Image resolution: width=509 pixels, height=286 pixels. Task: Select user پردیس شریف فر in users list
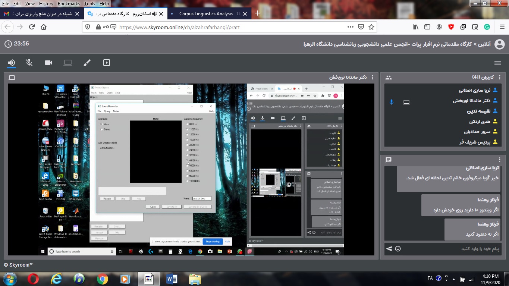coord(475,142)
